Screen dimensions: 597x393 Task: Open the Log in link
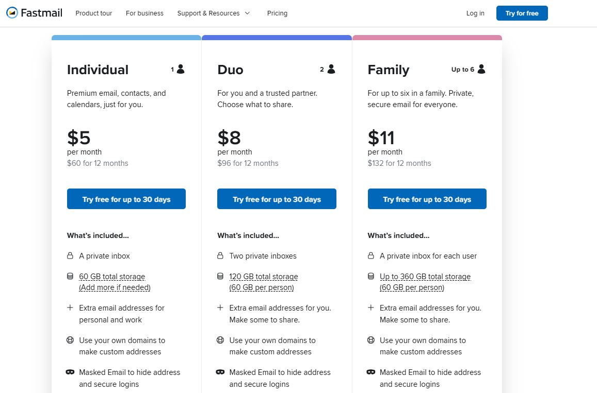[475, 13]
